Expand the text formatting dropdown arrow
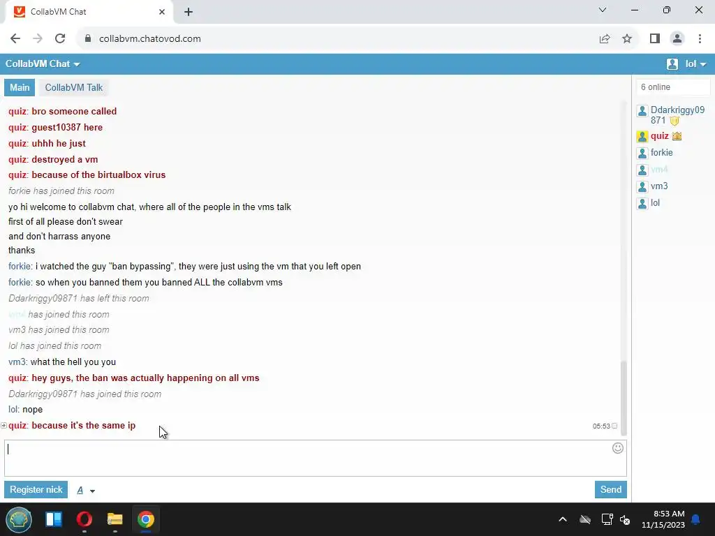715x536 pixels. click(x=93, y=491)
